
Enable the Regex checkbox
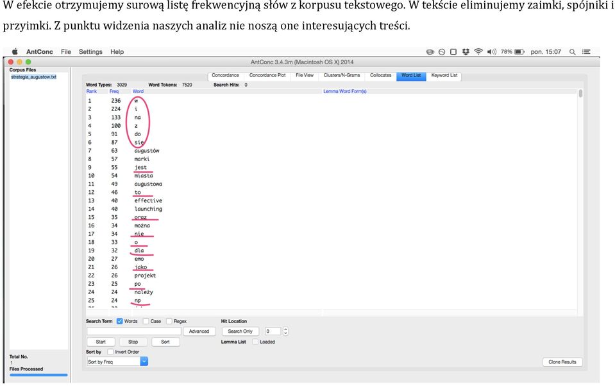click(169, 321)
